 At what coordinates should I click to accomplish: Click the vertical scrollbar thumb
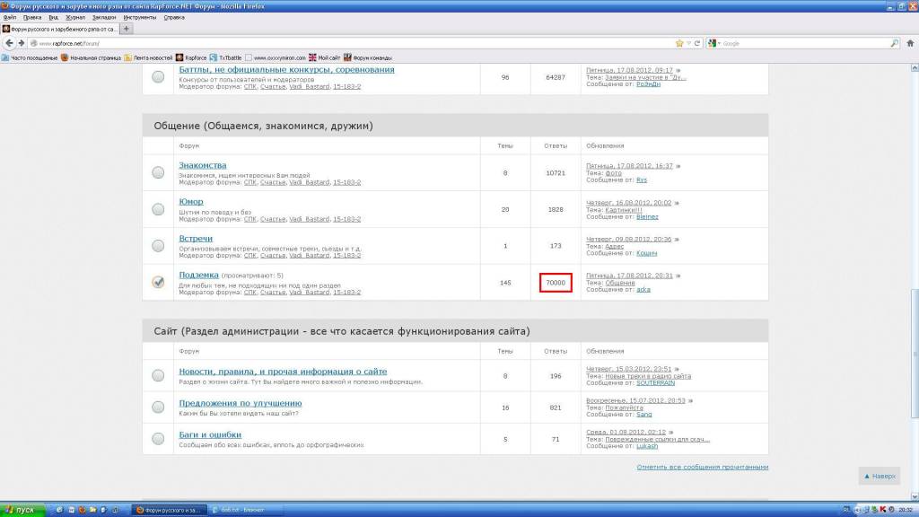[915, 354]
